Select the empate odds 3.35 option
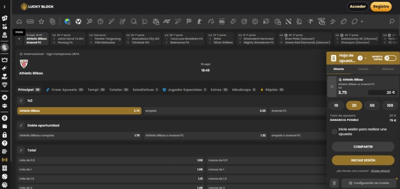400x189 pixels. [x=205, y=111]
